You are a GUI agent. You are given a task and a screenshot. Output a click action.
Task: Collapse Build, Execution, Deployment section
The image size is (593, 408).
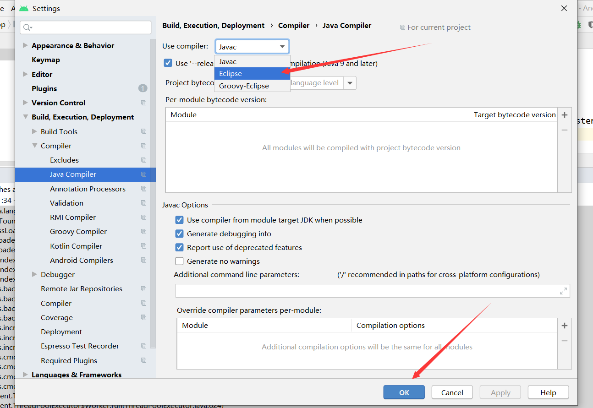point(25,117)
